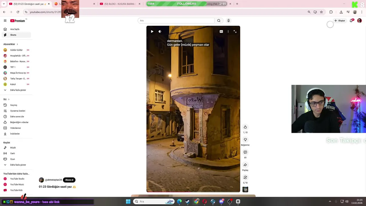This screenshot has width=366, height=206.
Task: Open the comments showing 69
Action: pyautogui.click(x=245, y=152)
